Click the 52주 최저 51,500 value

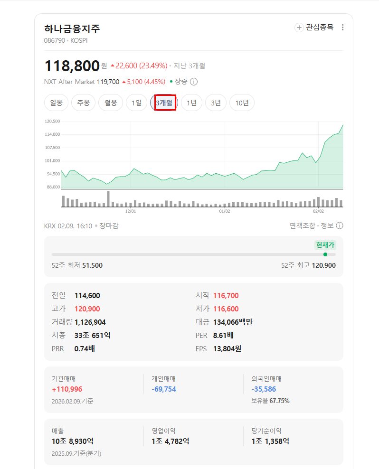point(92,265)
